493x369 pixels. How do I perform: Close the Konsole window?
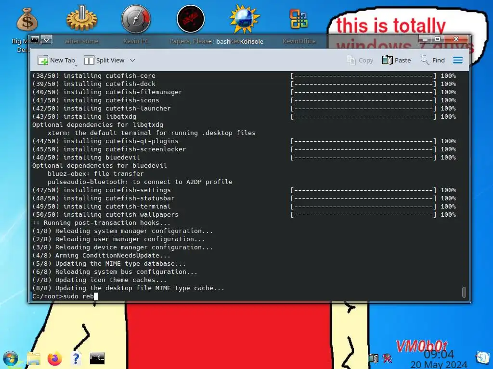456,39
